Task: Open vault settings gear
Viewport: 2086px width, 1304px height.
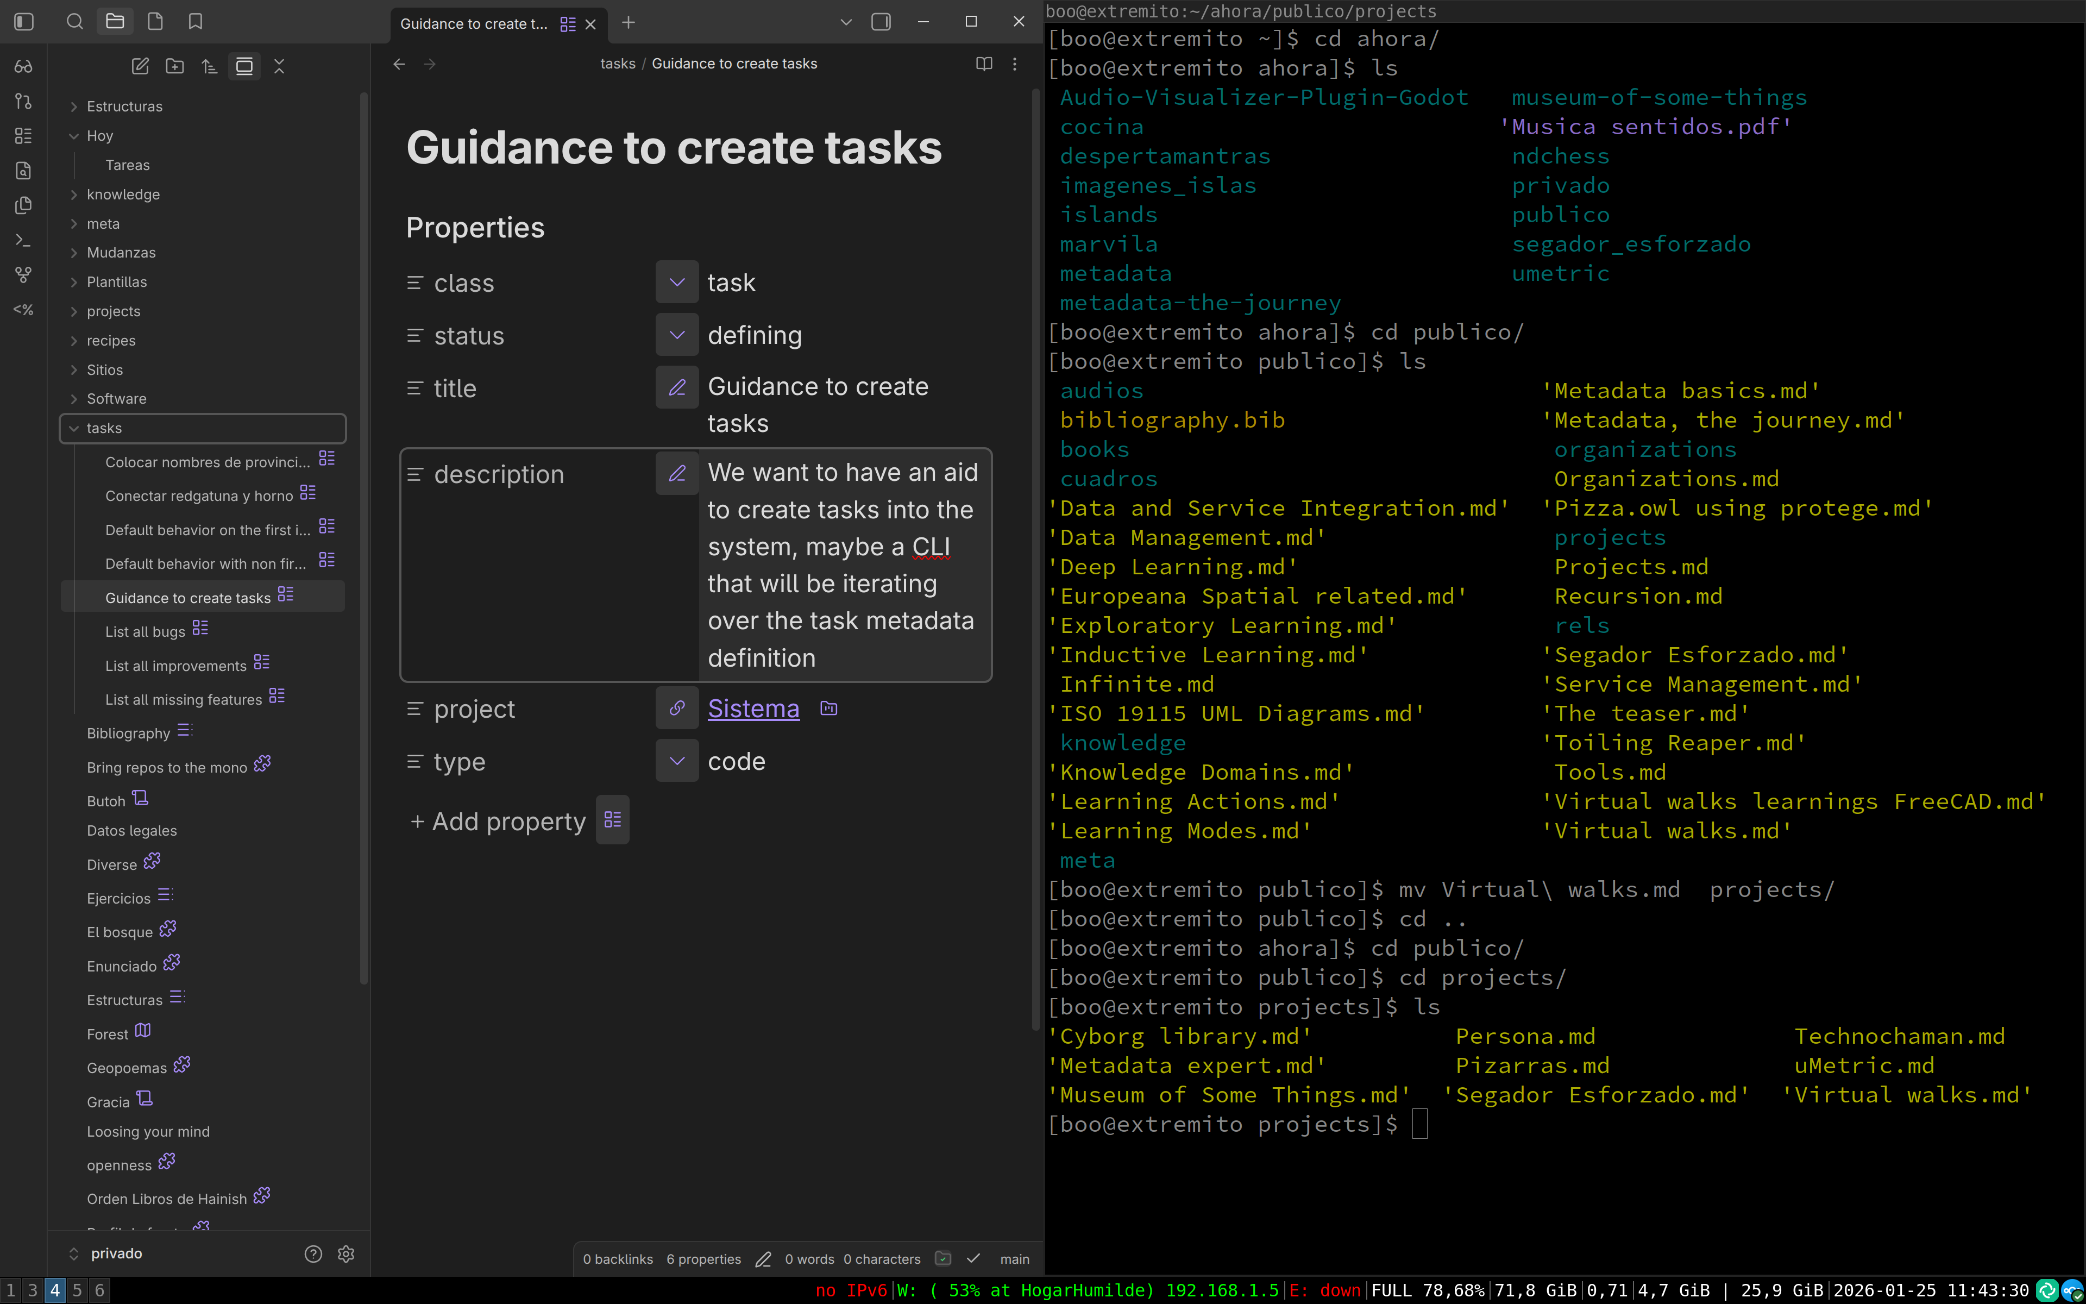Action: [x=345, y=1253]
